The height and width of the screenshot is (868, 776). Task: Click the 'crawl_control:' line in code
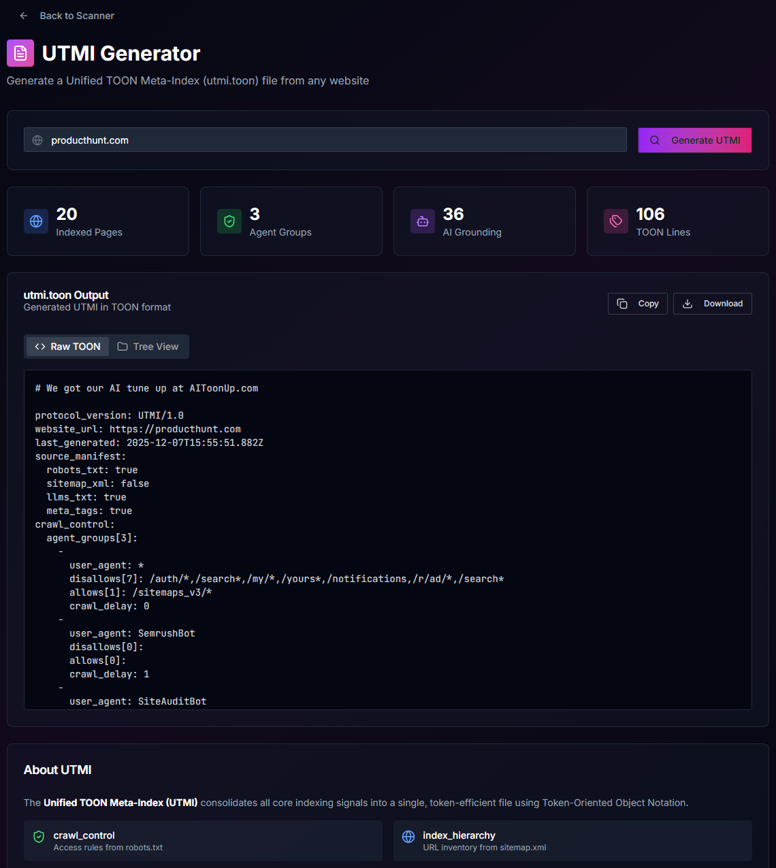[x=75, y=524]
